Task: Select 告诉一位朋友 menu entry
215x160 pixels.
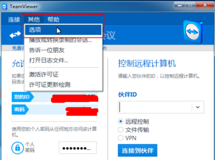Action: (63, 50)
